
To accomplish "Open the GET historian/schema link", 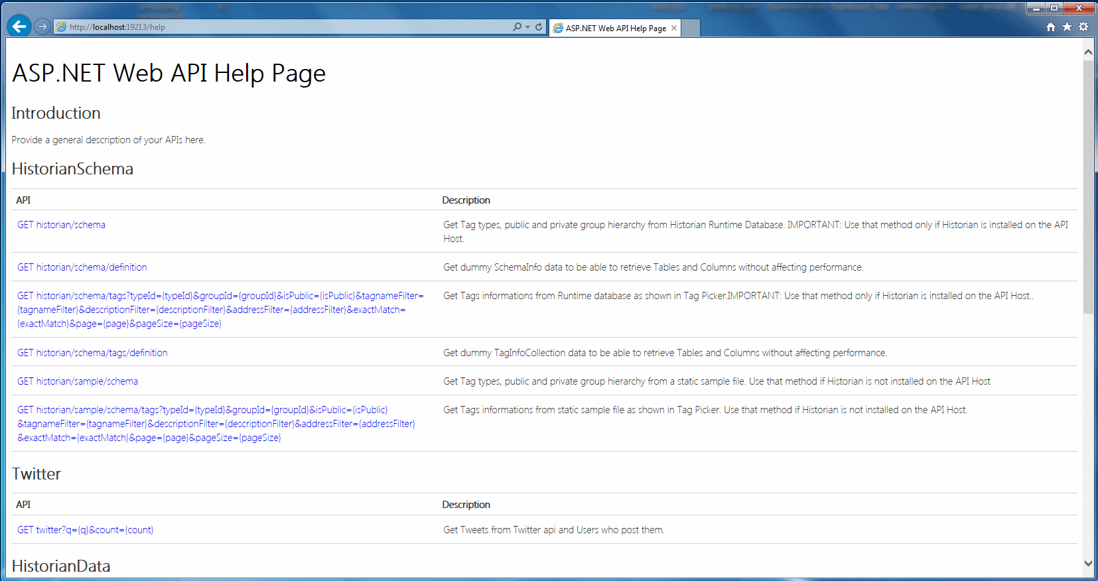I will tap(61, 225).
